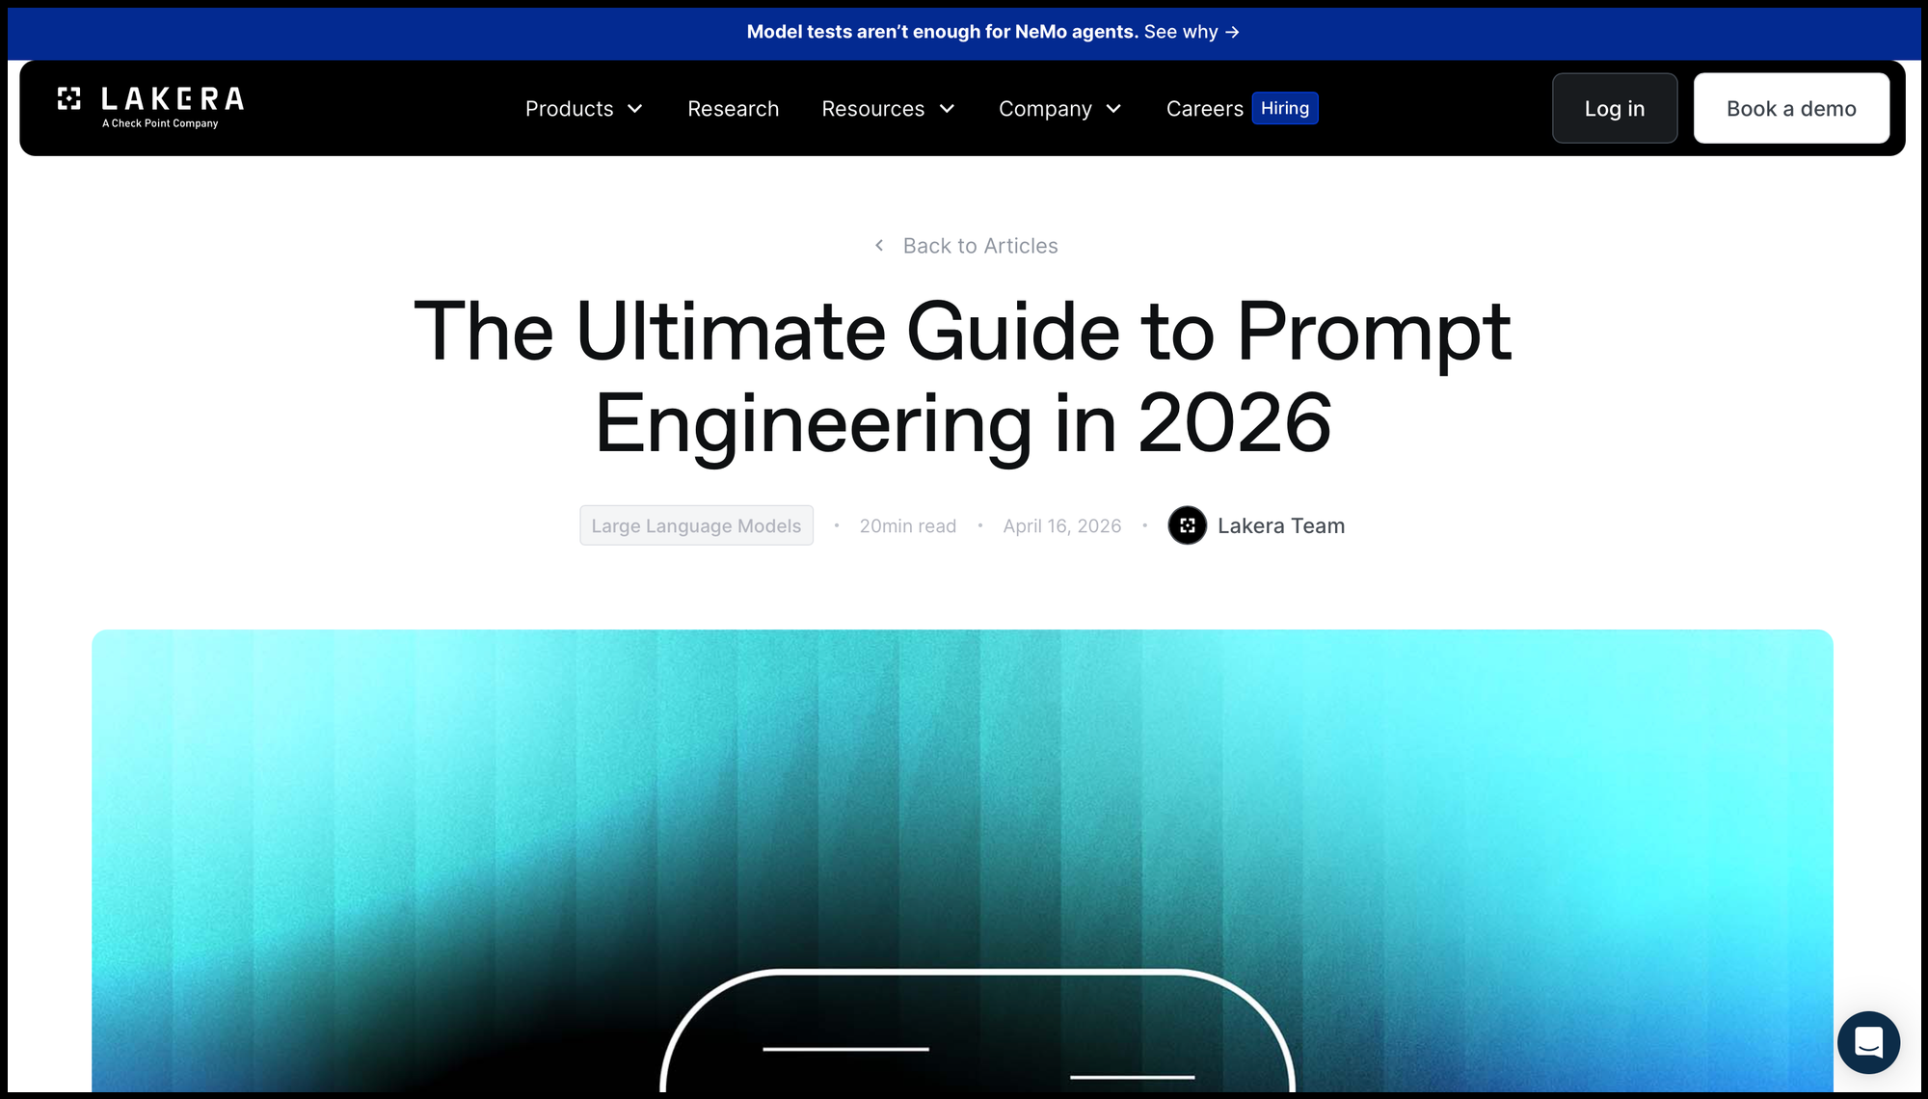Viewport: 1928px width, 1099px height.
Task: Click the Book a demo button
Action: click(x=1790, y=108)
